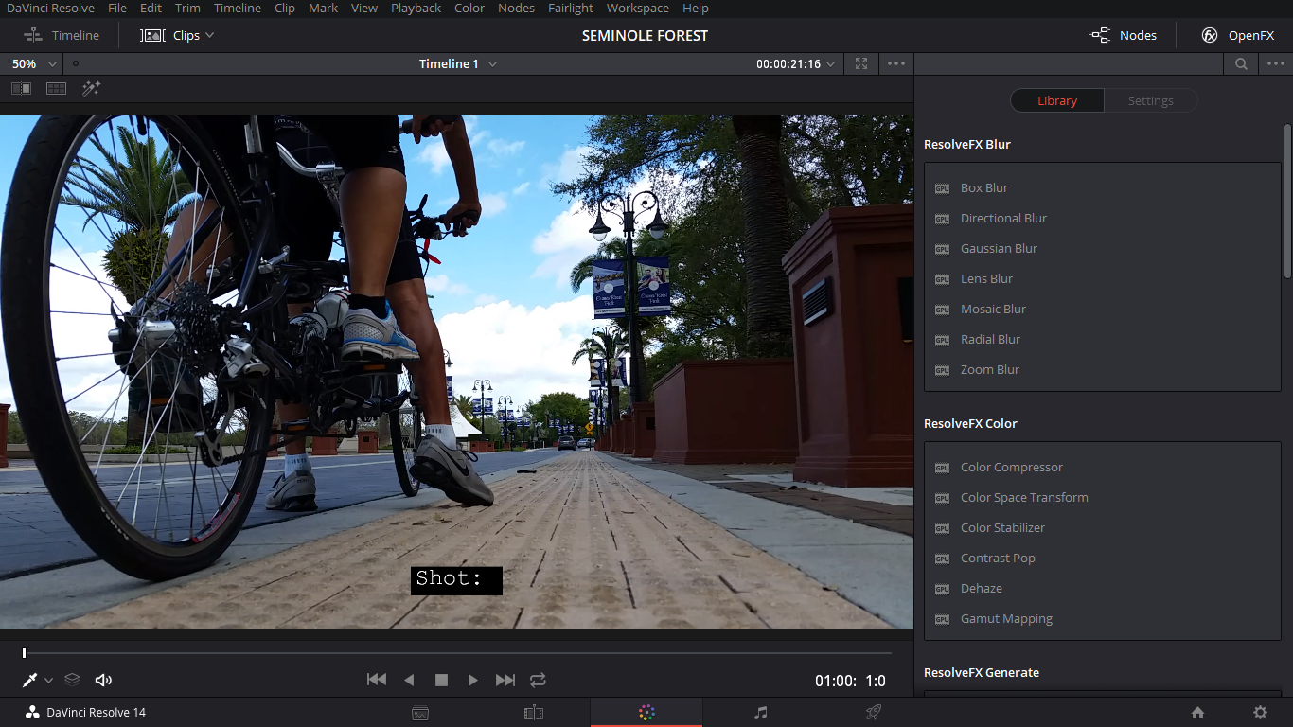Open the OpenFX panel options menu

tap(1275, 63)
